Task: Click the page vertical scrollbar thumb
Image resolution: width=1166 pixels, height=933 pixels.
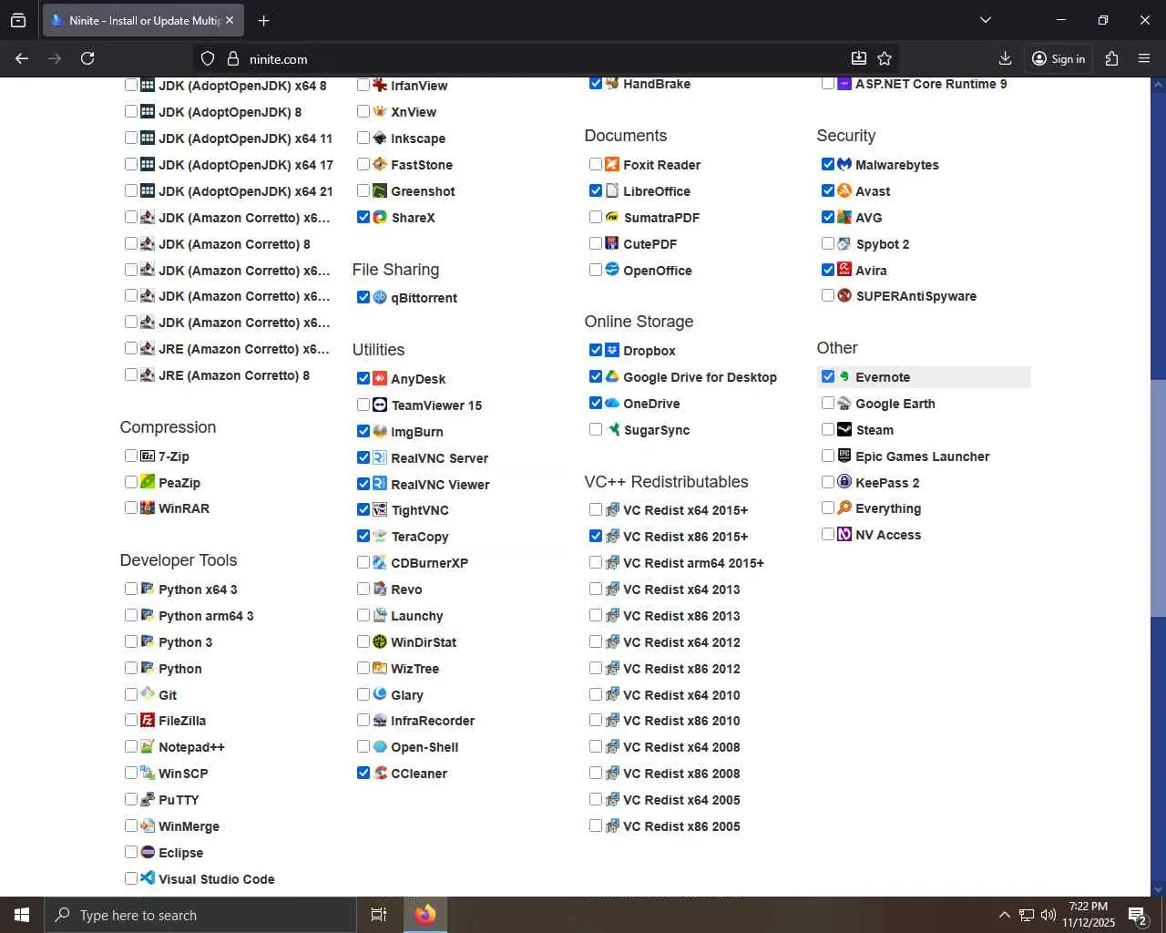Action: click(x=1158, y=497)
